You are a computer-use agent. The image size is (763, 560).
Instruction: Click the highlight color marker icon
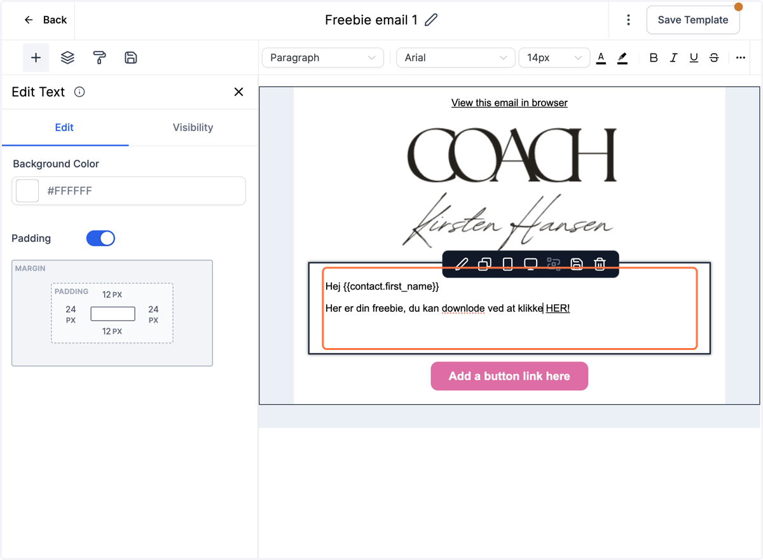(x=622, y=58)
